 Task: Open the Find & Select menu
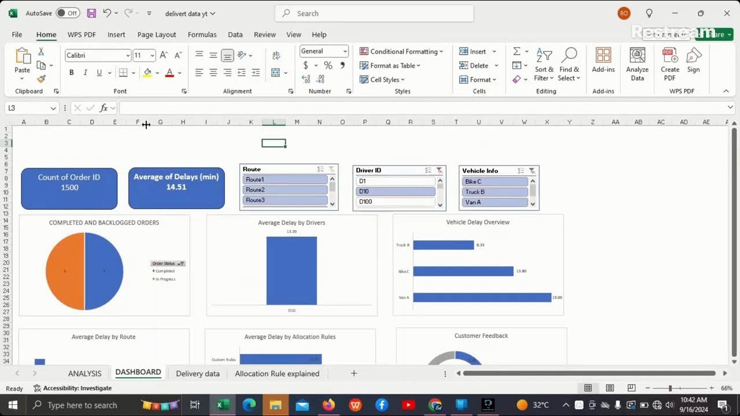pyautogui.click(x=569, y=64)
